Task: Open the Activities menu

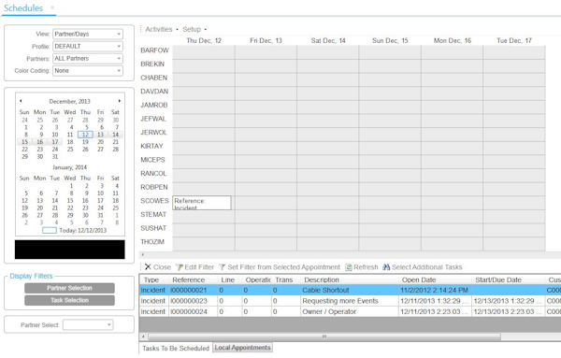Action: 162,29
